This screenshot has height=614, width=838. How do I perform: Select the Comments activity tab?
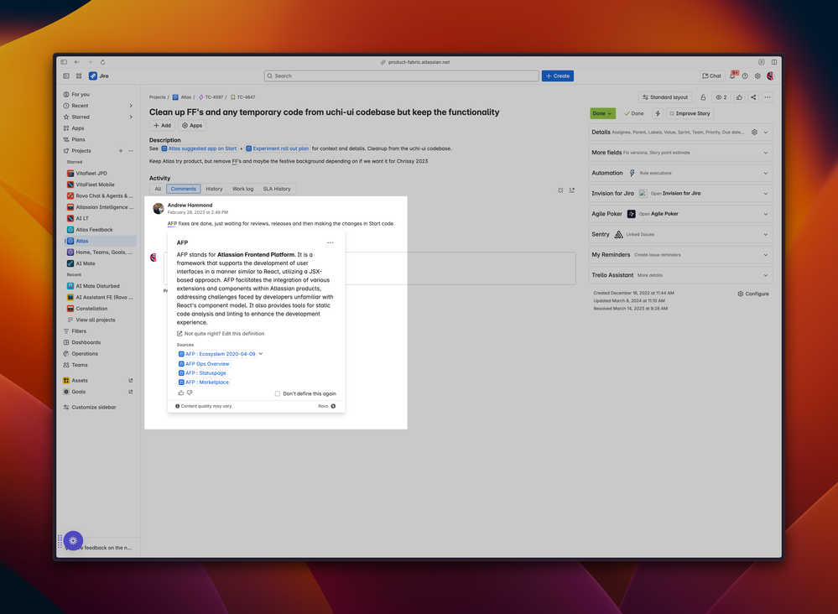[x=184, y=189]
